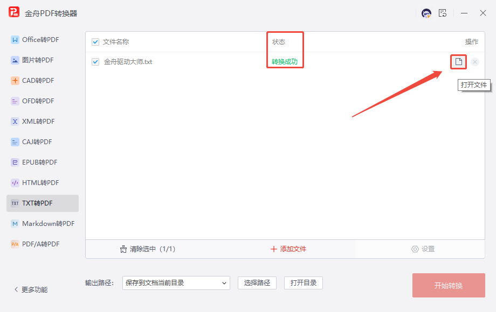The image size is (496, 312).
Task: Click the CAD转PDF orange icon
Action: tap(15, 81)
